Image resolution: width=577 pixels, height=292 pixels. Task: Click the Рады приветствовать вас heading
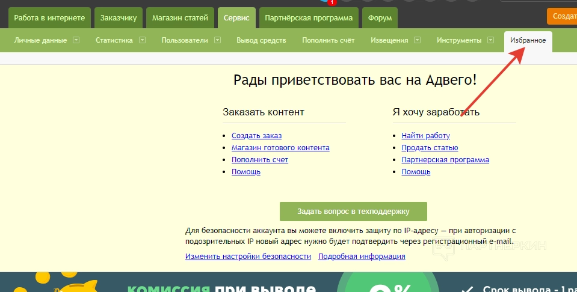355,80
